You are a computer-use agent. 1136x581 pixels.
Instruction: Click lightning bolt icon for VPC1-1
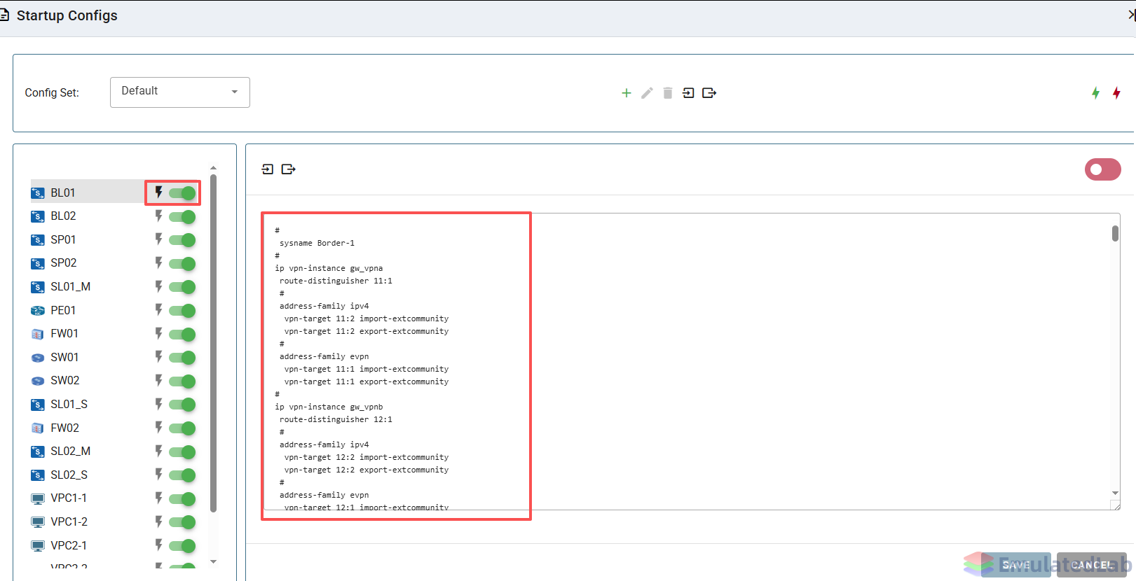[159, 498]
